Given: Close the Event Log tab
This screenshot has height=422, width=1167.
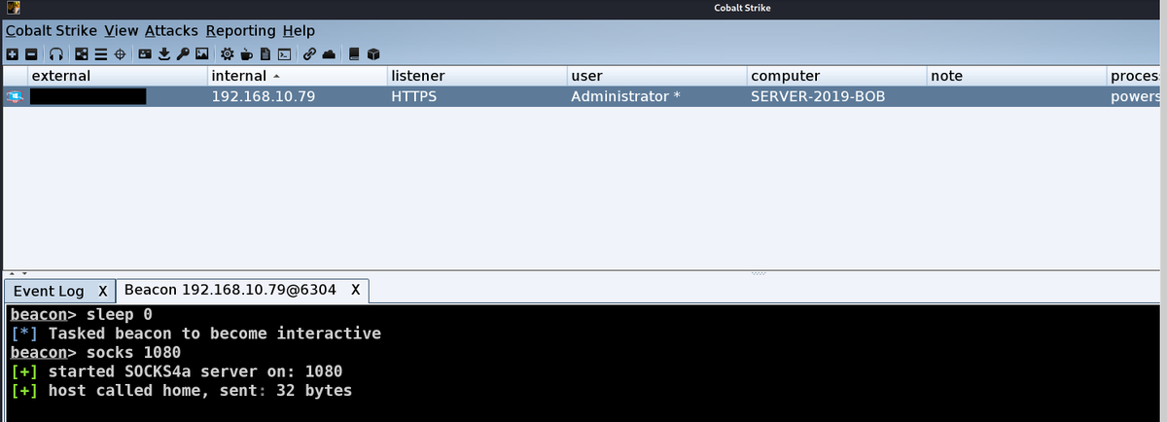Looking at the screenshot, I should point(102,291).
